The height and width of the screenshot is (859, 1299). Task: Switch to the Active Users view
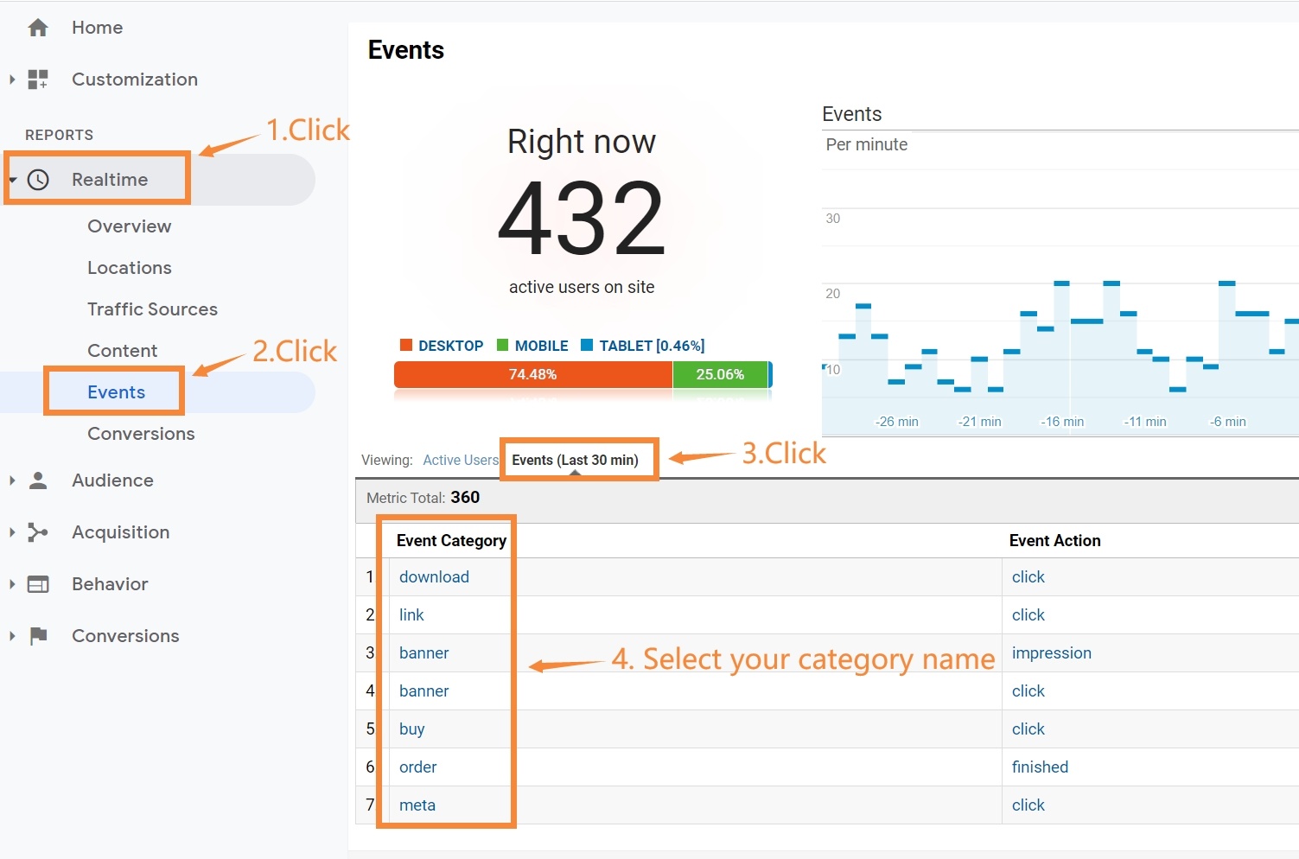point(461,460)
